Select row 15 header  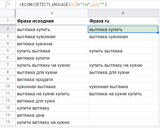pos(8,122)
